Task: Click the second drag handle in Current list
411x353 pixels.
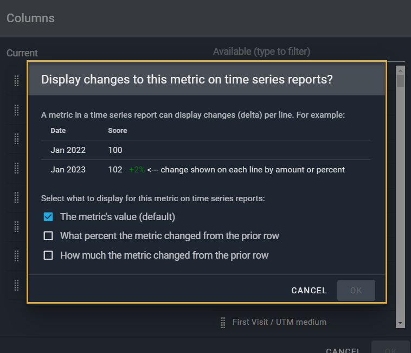Action: (16, 110)
